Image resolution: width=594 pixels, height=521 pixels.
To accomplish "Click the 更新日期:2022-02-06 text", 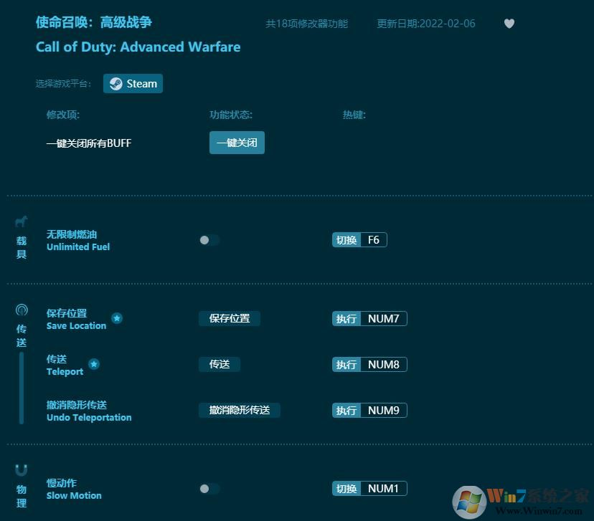I will click(x=426, y=24).
